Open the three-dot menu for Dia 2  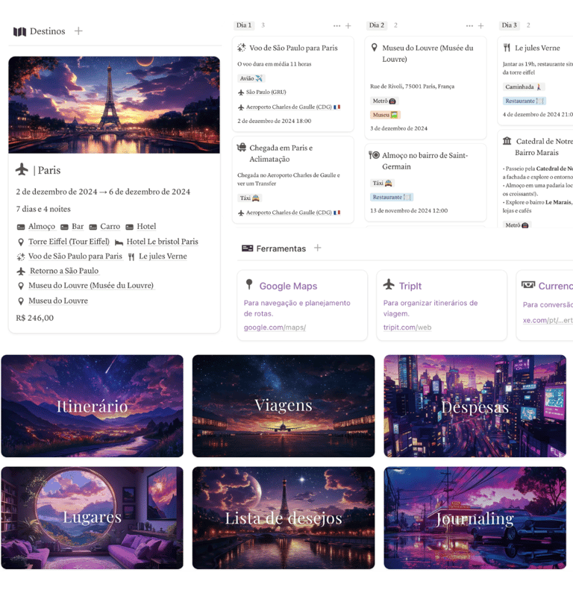[x=469, y=25]
